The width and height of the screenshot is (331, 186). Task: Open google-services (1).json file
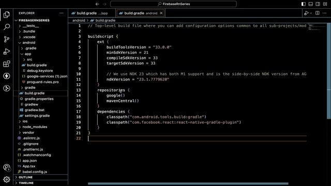(x=40, y=76)
